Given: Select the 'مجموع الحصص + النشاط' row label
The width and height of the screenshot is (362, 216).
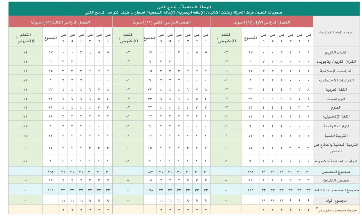Looking at the screenshot, I should 336,190.
